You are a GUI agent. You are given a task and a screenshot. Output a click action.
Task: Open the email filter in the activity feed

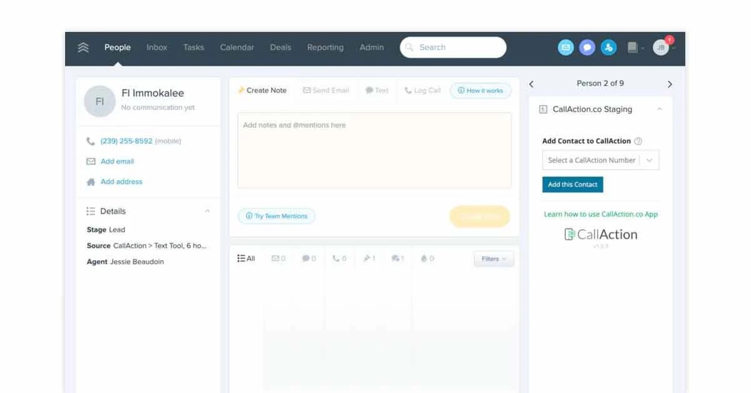(x=278, y=258)
